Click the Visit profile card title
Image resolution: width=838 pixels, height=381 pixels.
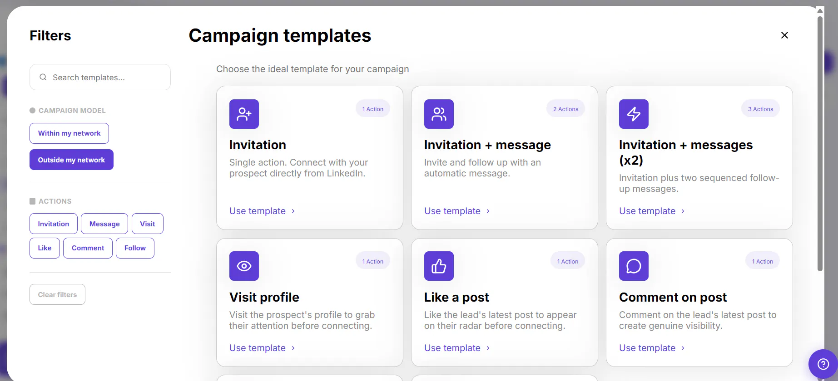pos(264,297)
